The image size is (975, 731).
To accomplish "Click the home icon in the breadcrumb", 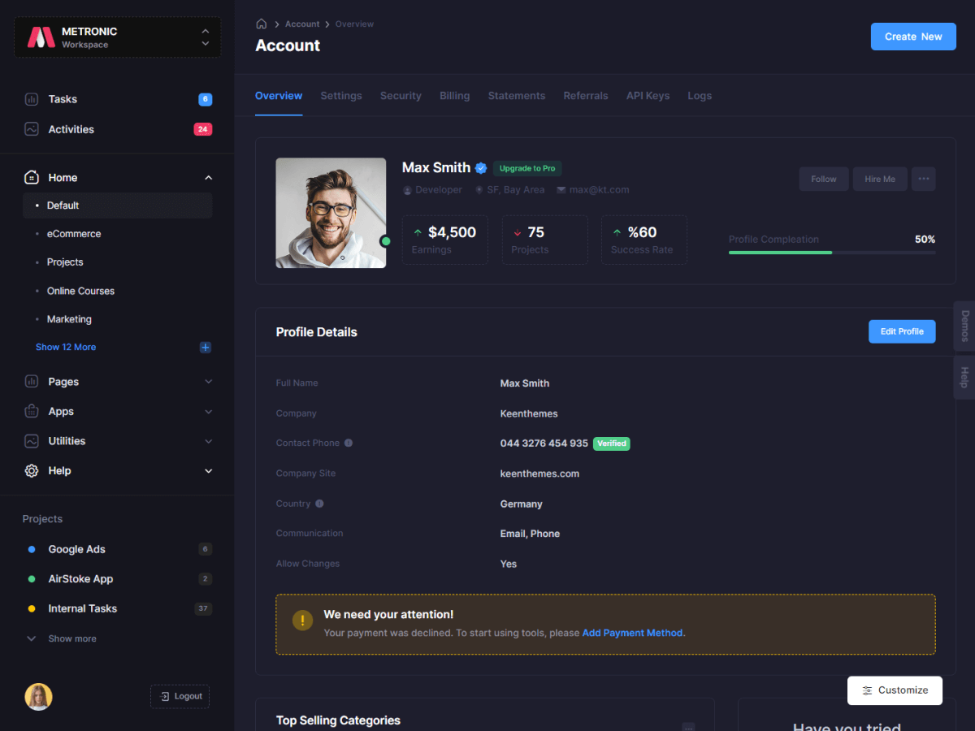I will pos(261,24).
